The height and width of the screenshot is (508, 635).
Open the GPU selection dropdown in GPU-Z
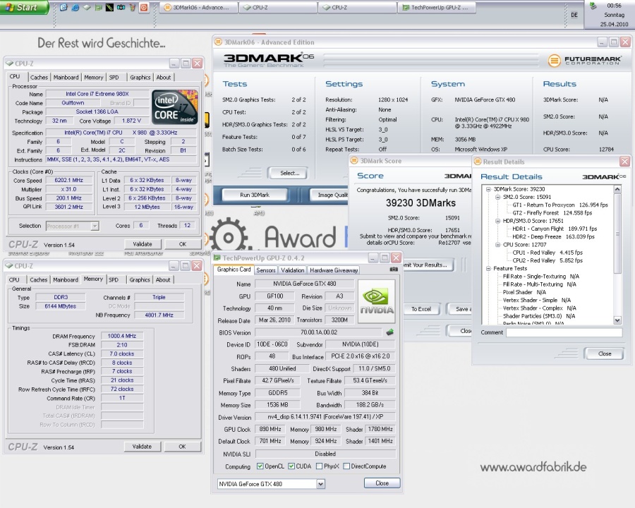point(320,484)
